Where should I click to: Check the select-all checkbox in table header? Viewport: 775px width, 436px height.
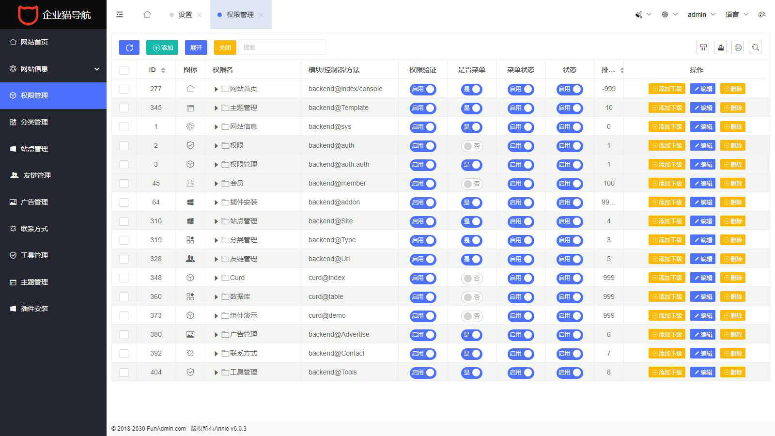tap(124, 69)
